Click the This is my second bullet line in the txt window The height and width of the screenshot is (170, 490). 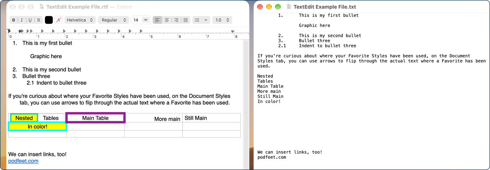[x=330, y=36]
